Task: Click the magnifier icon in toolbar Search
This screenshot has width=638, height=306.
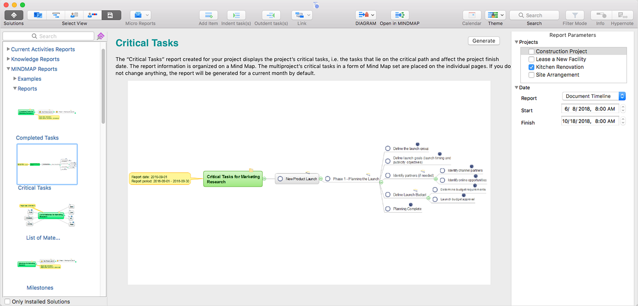Action: (x=521, y=15)
